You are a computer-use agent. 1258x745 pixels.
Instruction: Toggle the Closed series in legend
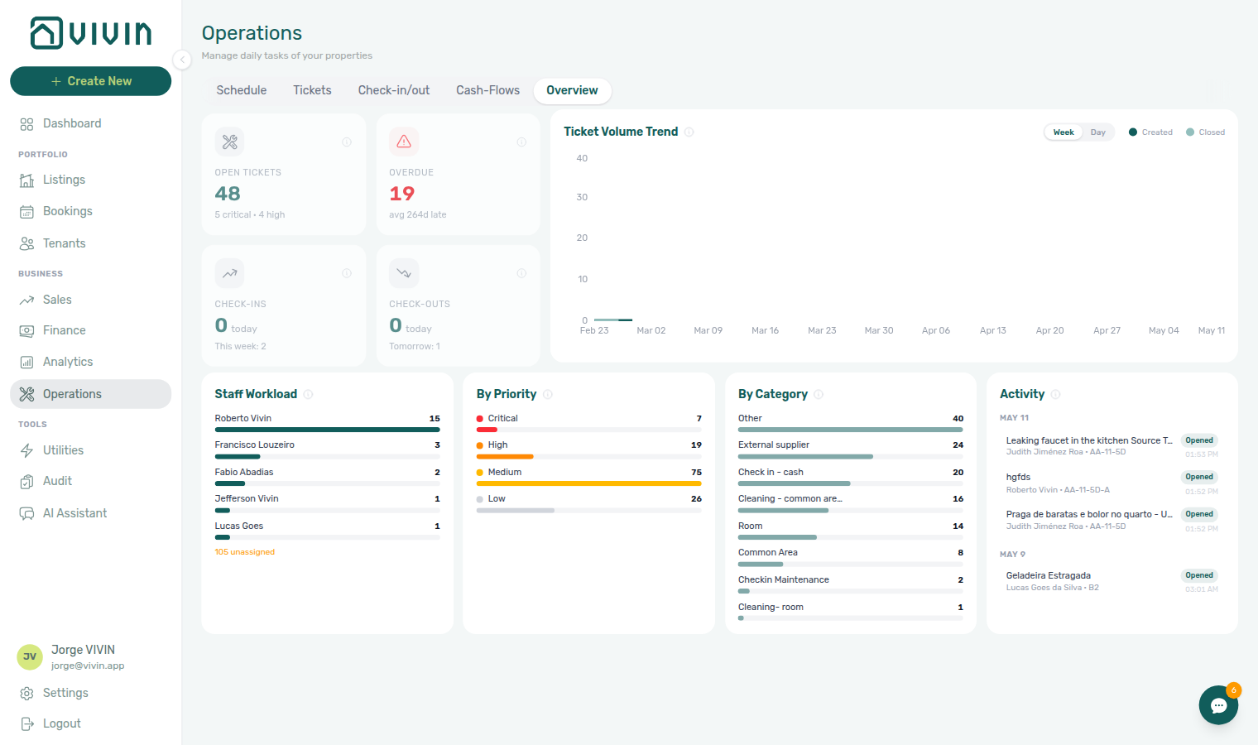point(1205,132)
